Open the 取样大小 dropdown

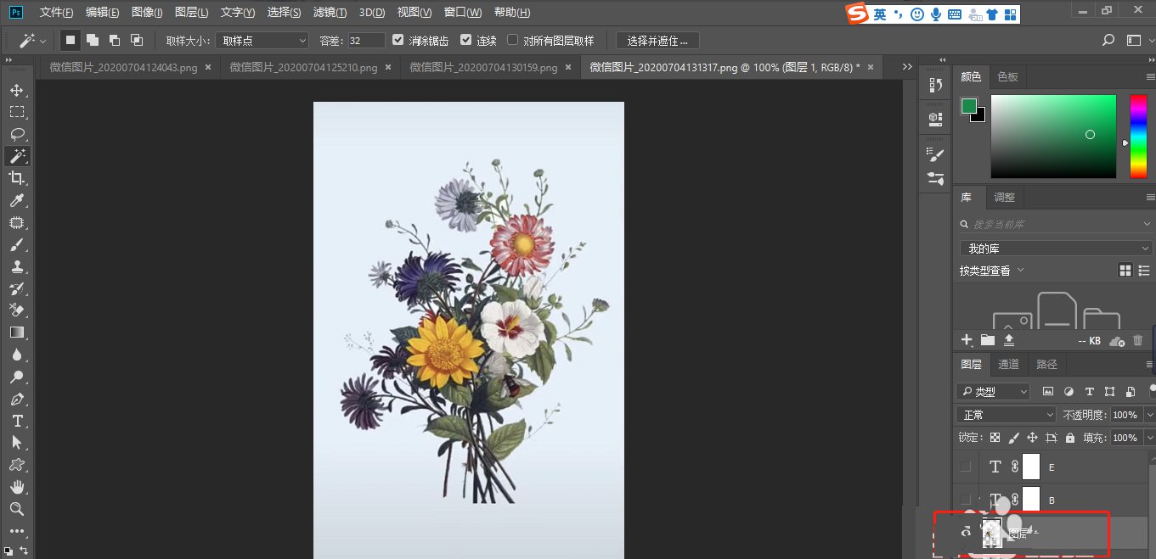[x=261, y=39]
